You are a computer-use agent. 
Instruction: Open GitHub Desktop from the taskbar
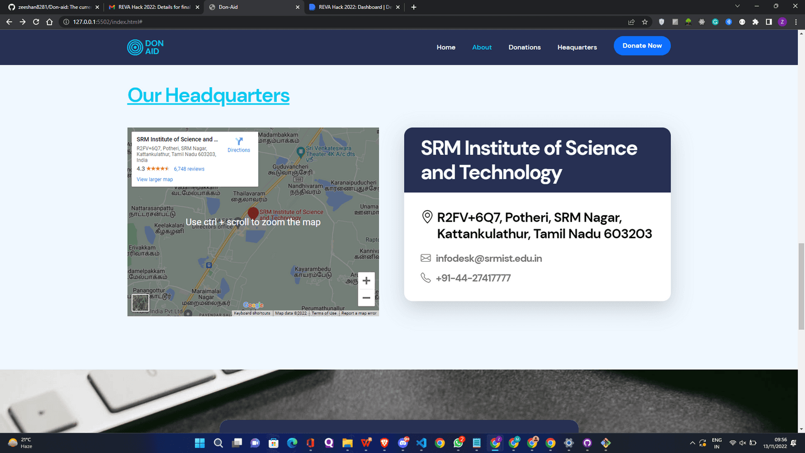click(x=587, y=443)
